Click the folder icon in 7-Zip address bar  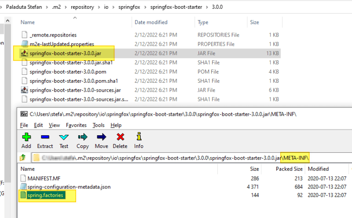(36, 158)
